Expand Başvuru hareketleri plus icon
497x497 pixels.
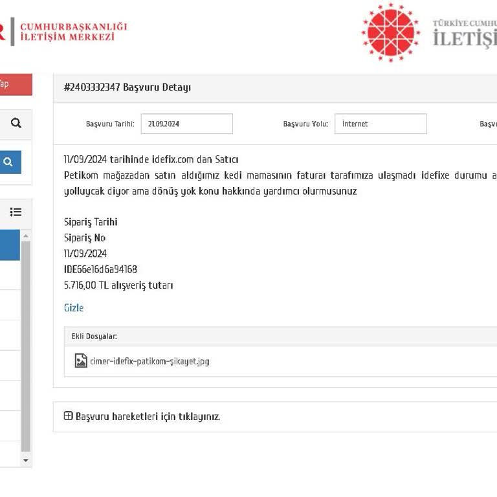tap(68, 415)
